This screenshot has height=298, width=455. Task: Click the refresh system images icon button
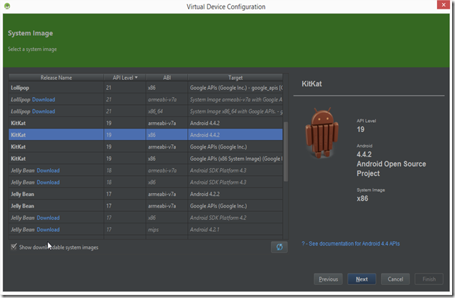(x=279, y=247)
